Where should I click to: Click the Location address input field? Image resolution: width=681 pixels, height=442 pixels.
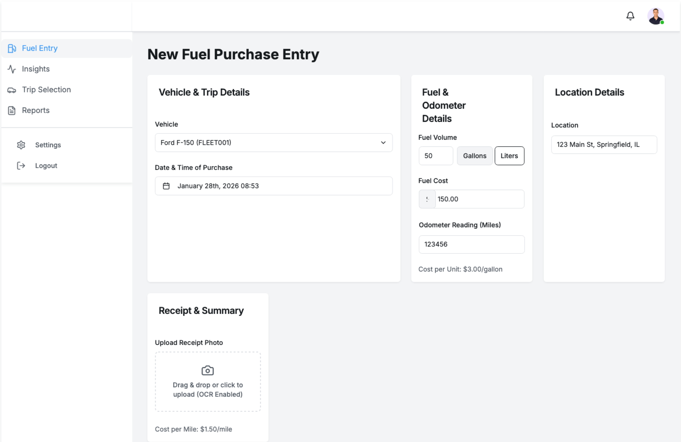[604, 144]
